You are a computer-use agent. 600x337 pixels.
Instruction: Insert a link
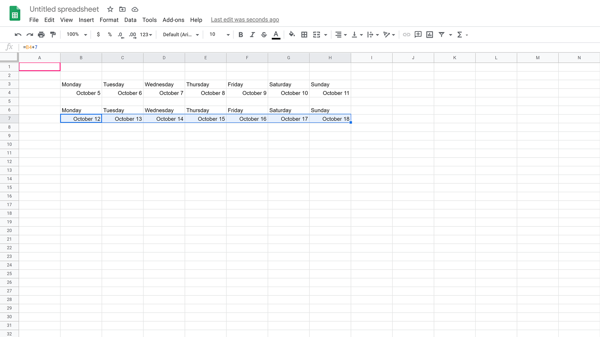point(406,34)
